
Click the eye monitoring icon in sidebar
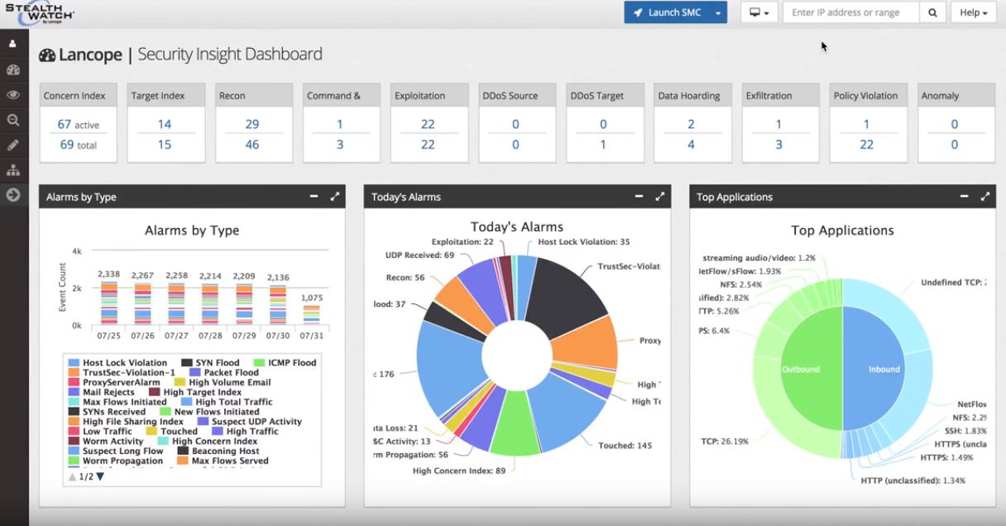click(x=12, y=96)
